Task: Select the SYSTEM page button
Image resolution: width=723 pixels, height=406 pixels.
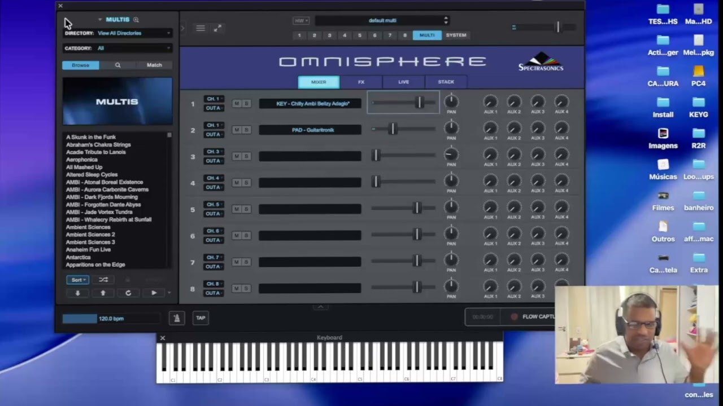Action: pos(456,36)
